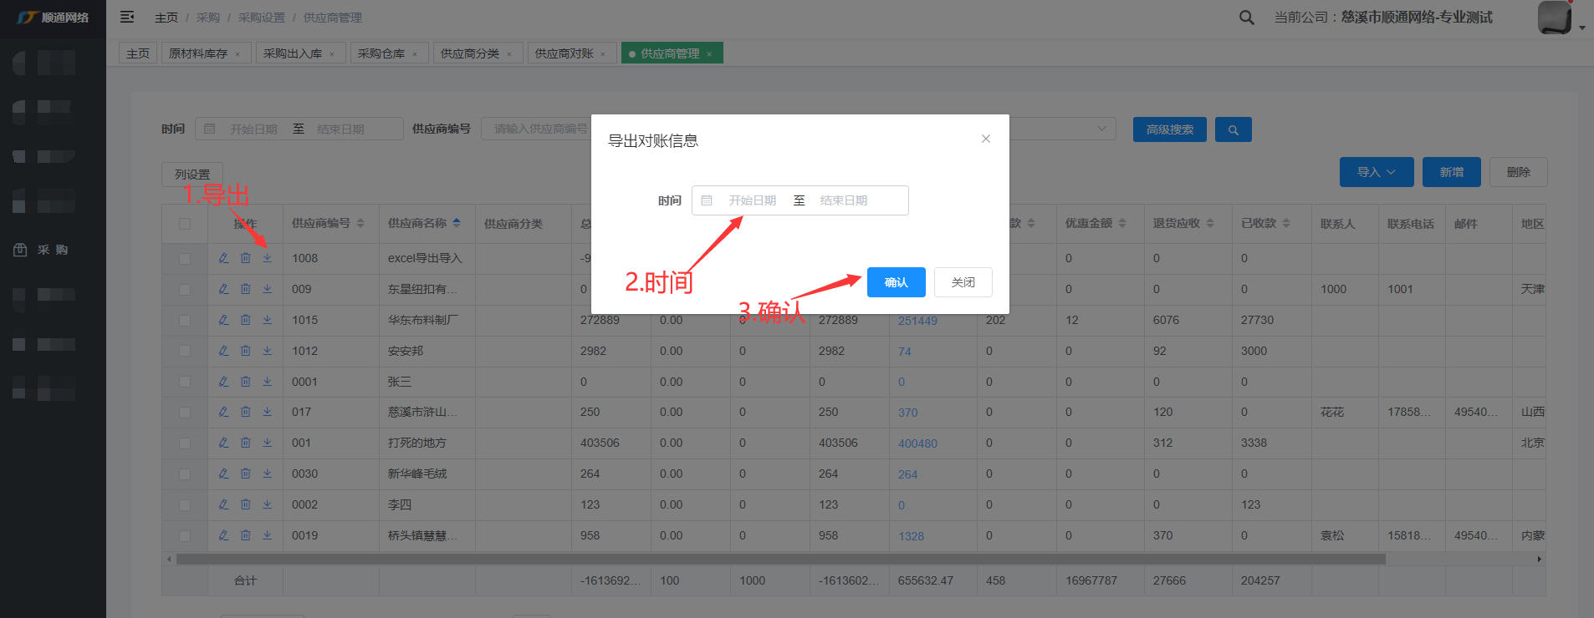Image resolution: width=1594 pixels, height=618 pixels.
Task: Click edit icon for supplier 1015
Action: click(x=223, y=320)
